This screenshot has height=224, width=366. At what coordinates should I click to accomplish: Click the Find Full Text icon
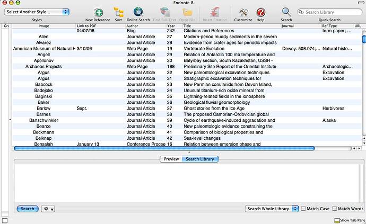coord(165,12)
